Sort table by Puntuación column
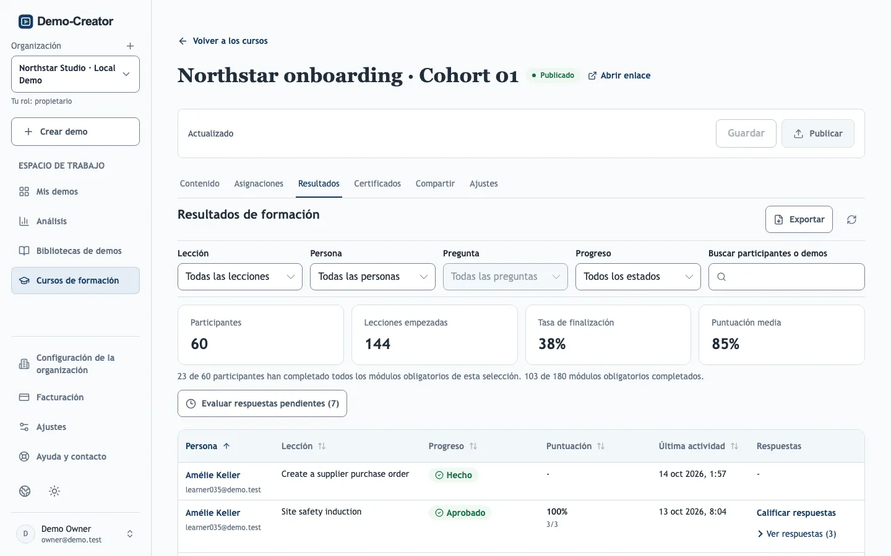 575,446
